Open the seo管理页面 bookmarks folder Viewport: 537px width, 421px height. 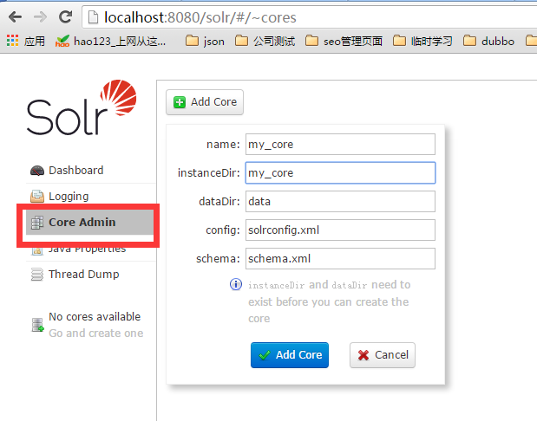point(344,41)
